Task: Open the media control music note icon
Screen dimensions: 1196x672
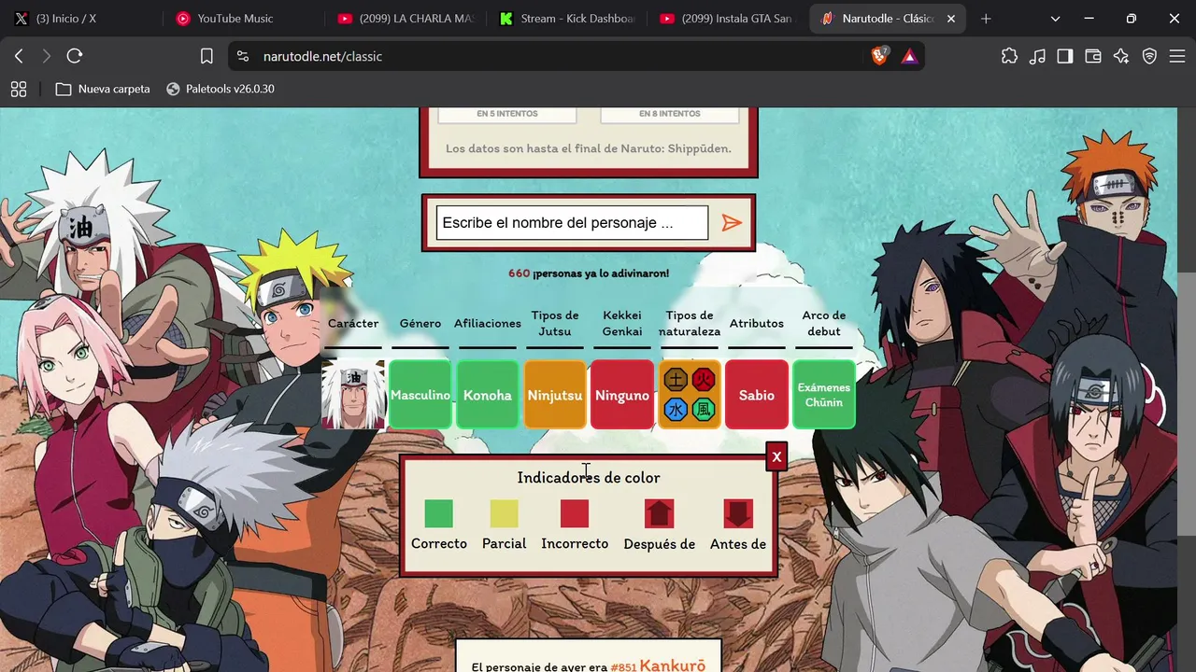Action: coord(1037,56)
